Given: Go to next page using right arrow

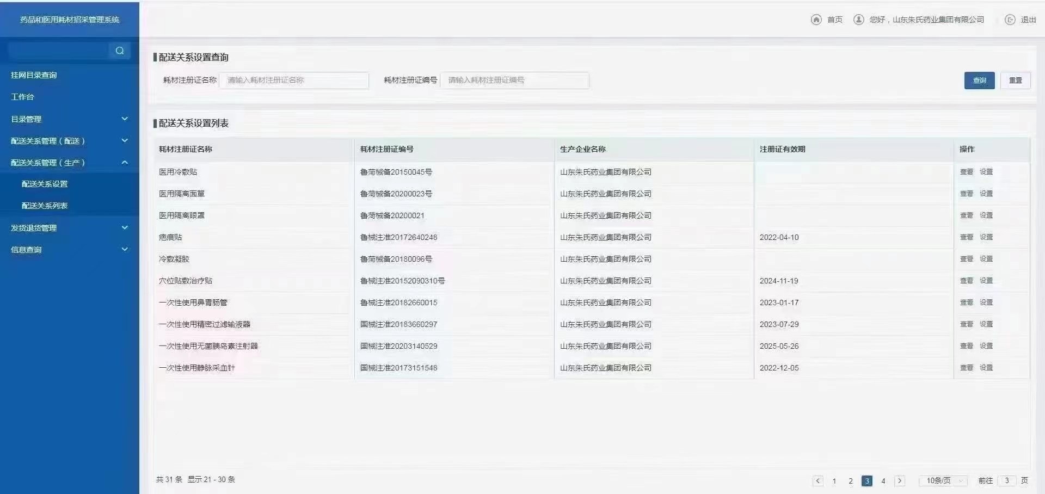Looking at the screenshot, I should coord(900,481).
